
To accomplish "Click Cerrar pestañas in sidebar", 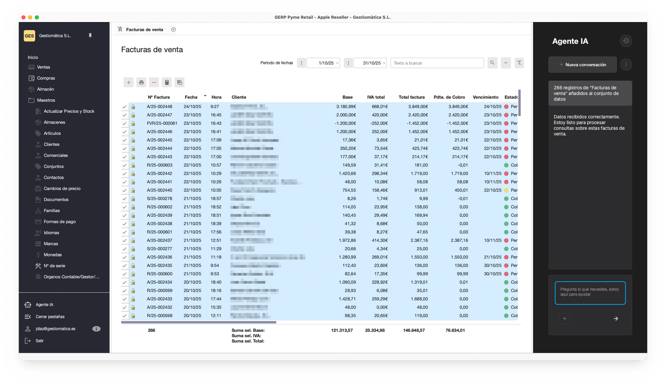I will [x=50, y=316].
